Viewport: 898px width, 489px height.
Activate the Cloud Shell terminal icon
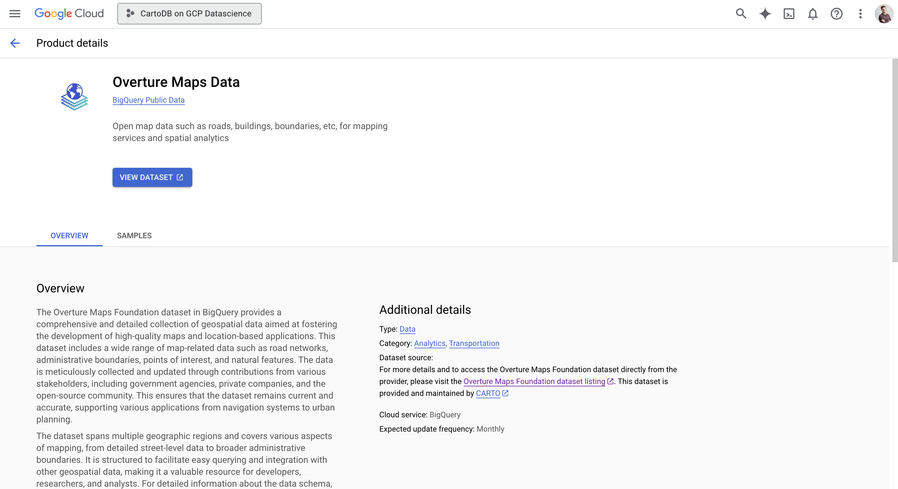click(789, 14)
